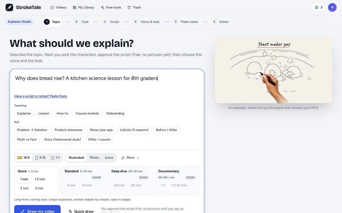The height and width of the screenshot is (213, 342).
Task: Click the SOON badge in the Deep dive card
Action: [x=143, y=177]
